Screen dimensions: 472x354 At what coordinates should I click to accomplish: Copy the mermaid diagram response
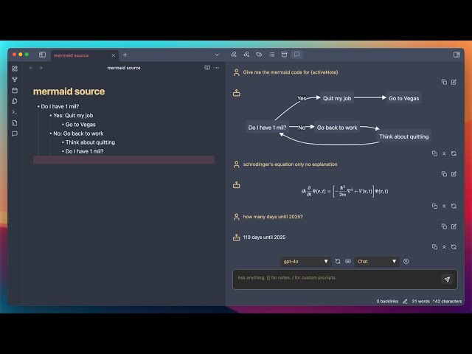[x=434, y=153]
